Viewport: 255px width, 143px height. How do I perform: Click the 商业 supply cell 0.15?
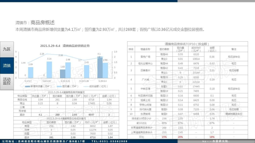(x=40, y=103)
